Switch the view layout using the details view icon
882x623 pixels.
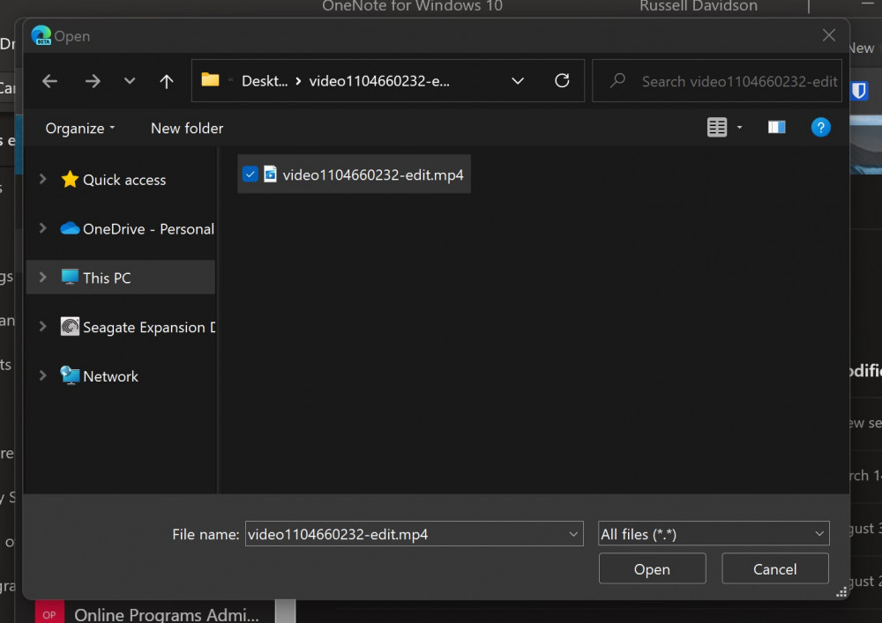tap(716, 127)
